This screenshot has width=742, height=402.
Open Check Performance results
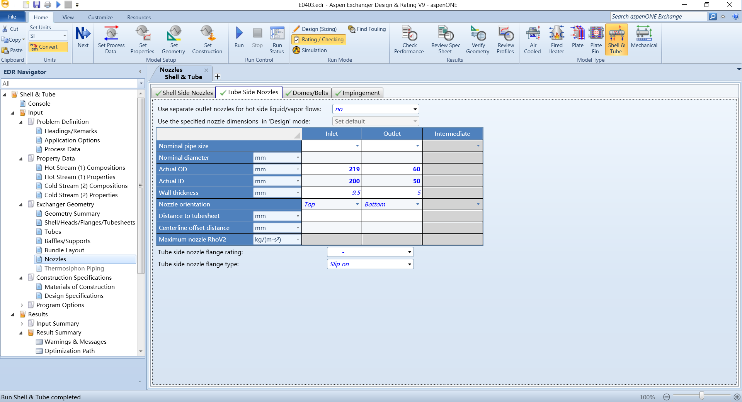[409, 40]
